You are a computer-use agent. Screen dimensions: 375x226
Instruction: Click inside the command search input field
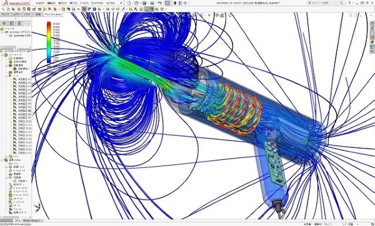point(323,3)
